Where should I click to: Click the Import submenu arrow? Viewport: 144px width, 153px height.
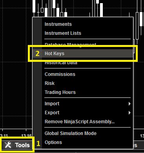tap(129, 104)
